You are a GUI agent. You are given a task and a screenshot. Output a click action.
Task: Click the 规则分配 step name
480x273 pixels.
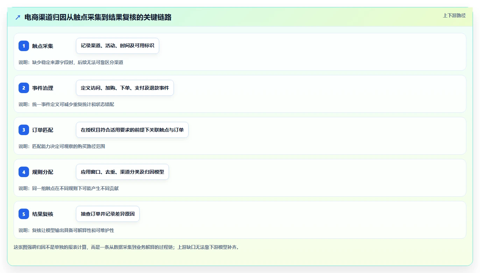43,172
